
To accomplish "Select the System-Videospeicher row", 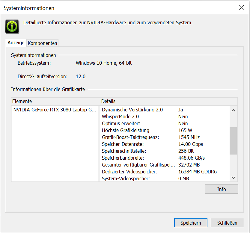I will tap(165, 178).
